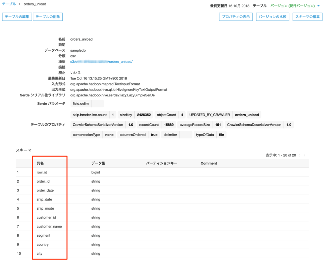
Task: Go to next schema page chevron
Action: click(x=304, y=155)
